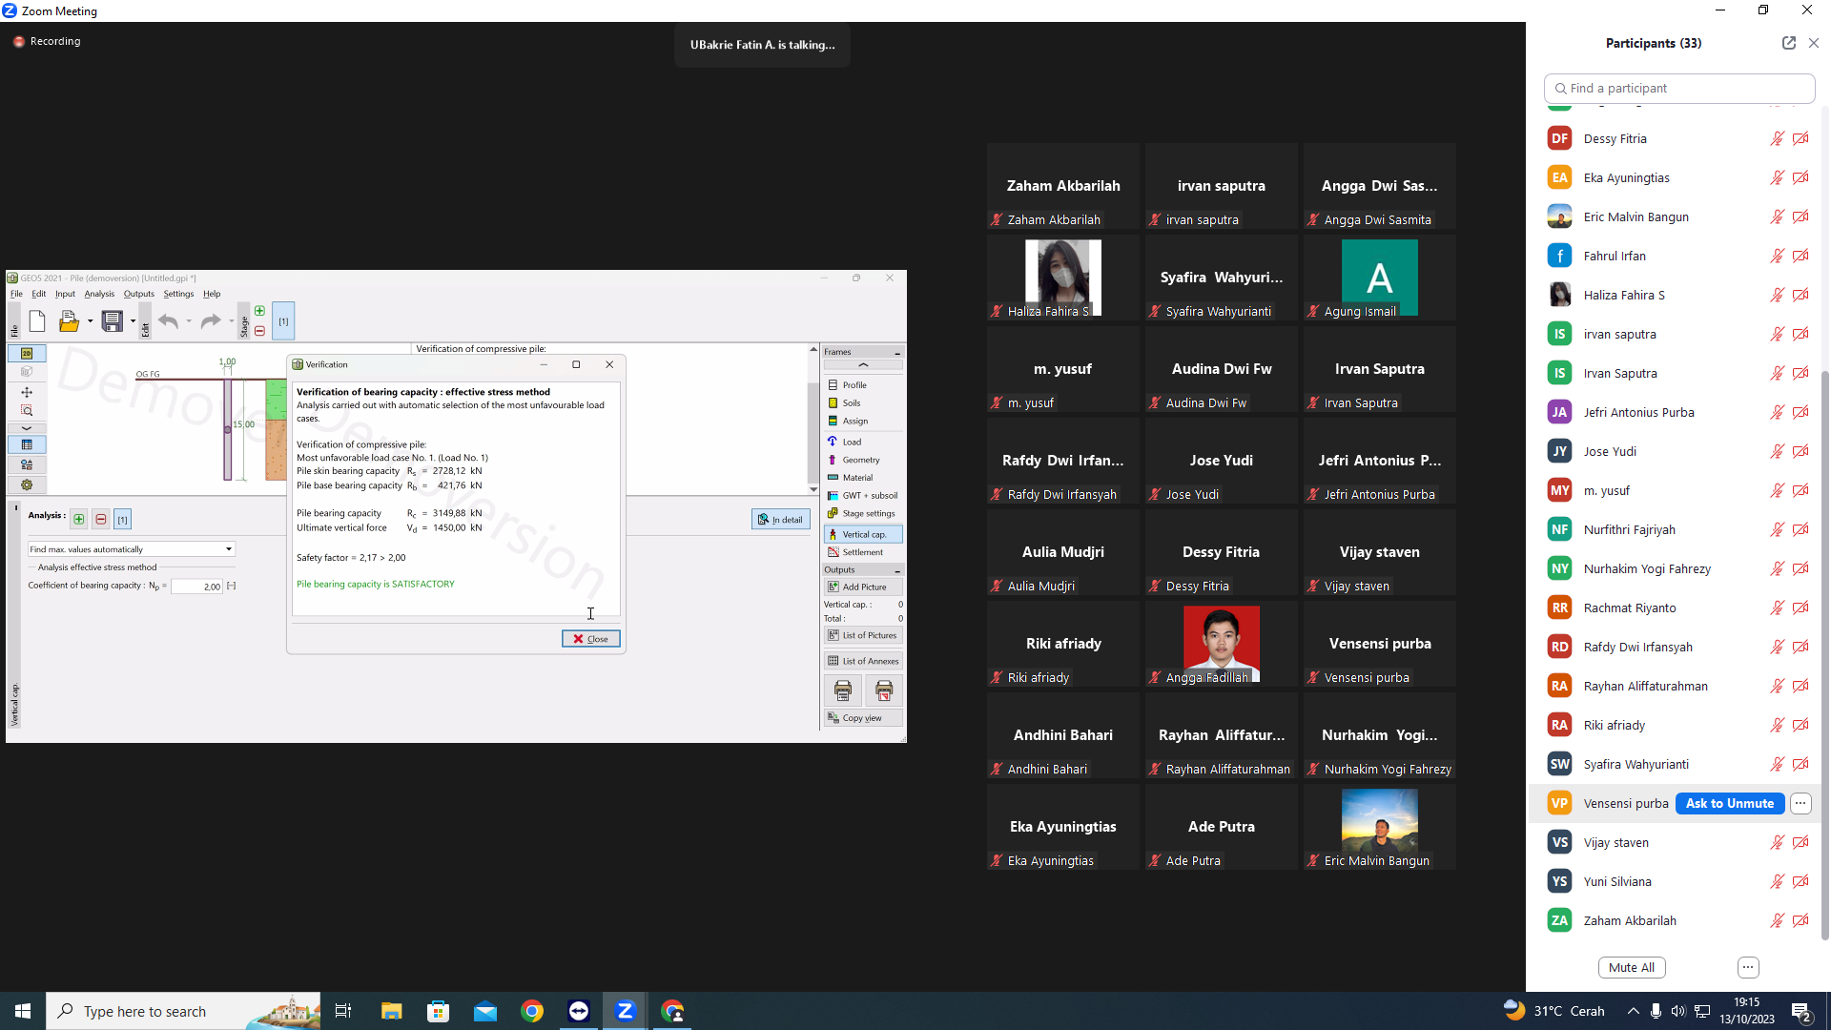Viewport: 1831px width, 1030px height.
Task: Toggle Dessy Fitria microphone mute icon
Action: pos(1777,139)
